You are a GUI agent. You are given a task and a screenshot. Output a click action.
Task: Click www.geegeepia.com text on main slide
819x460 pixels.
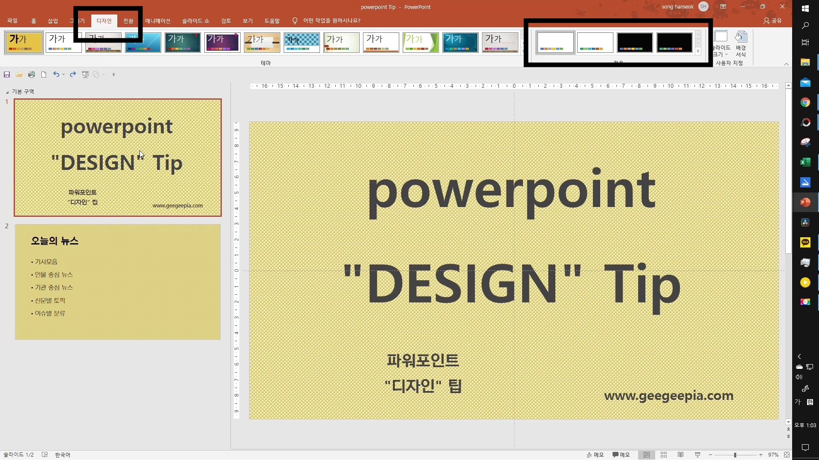[x=669, y=396]
